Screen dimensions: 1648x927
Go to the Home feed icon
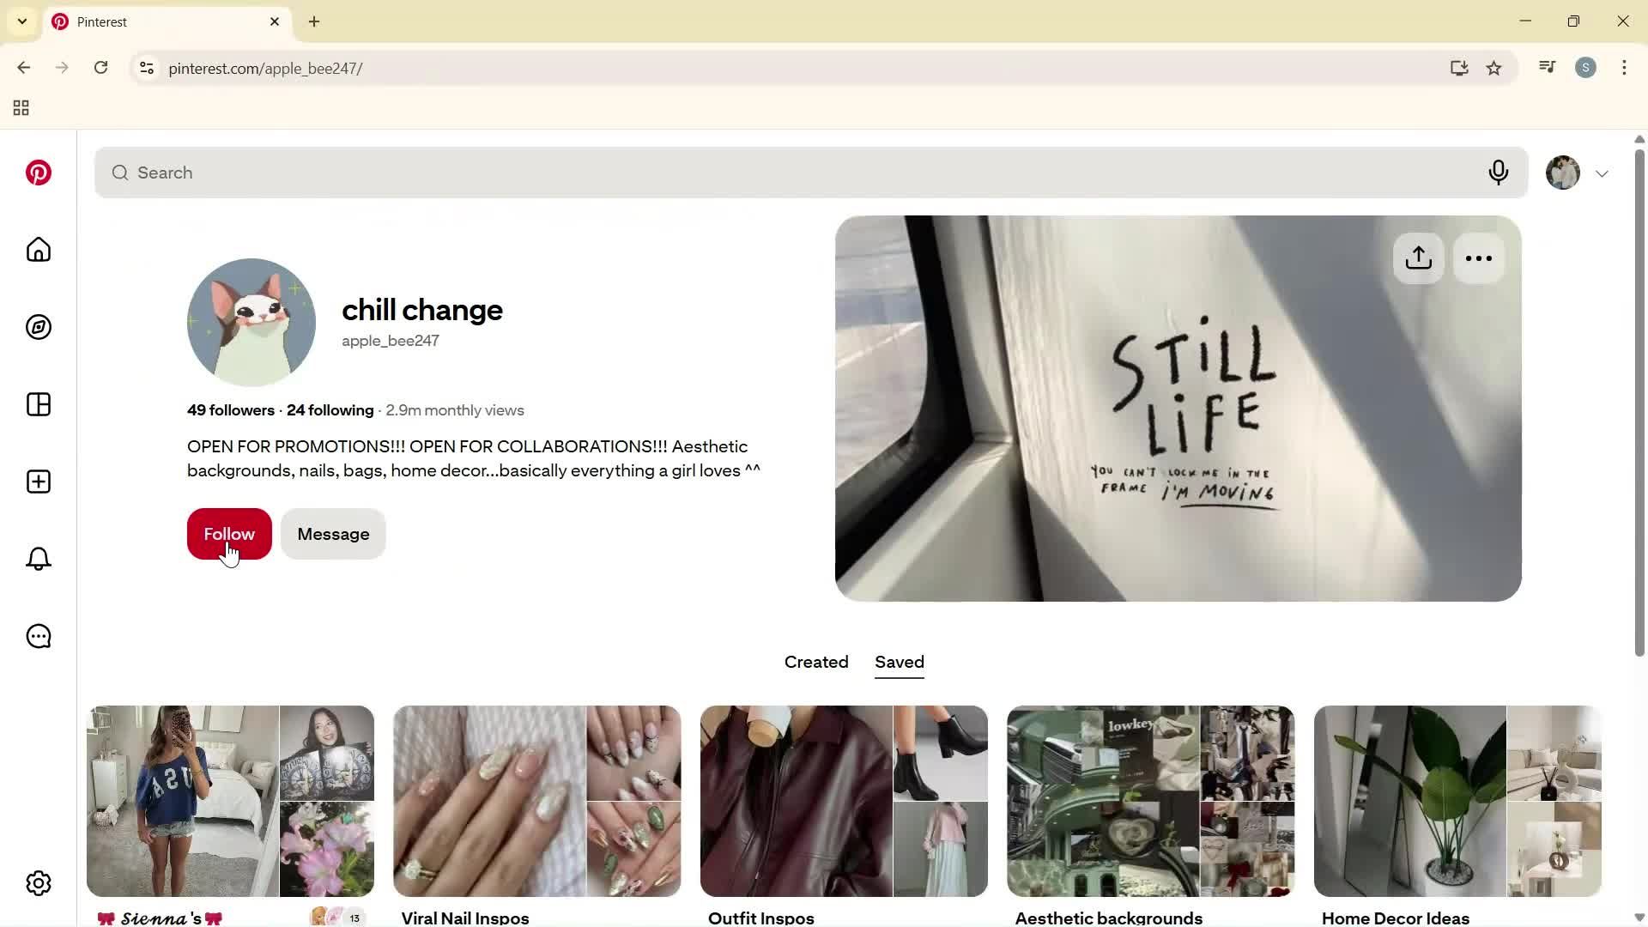click(x=39, y=250)
